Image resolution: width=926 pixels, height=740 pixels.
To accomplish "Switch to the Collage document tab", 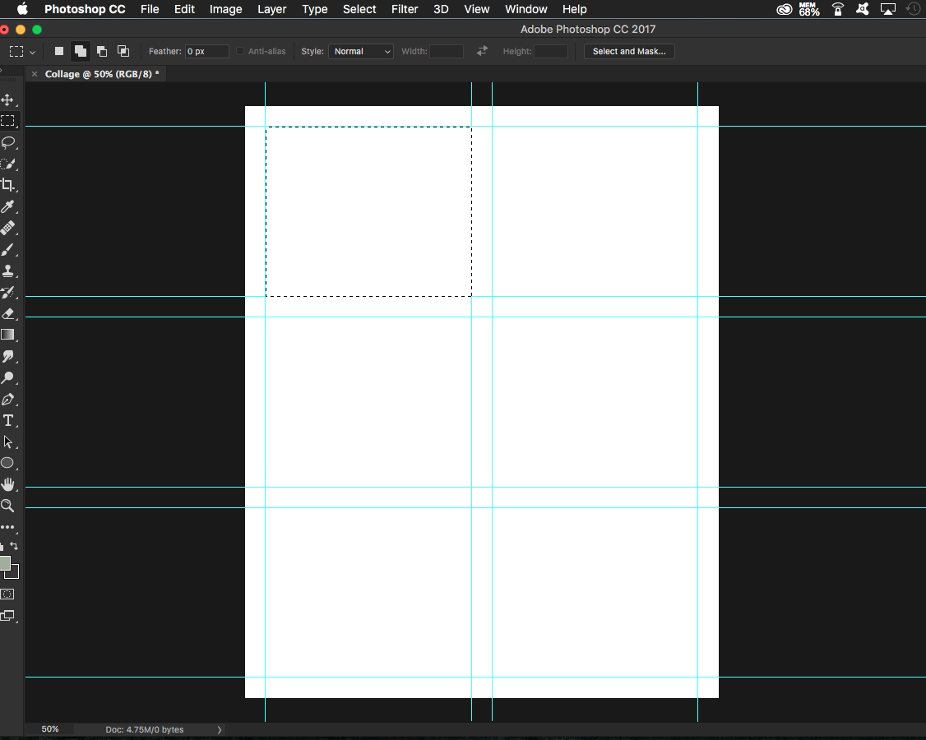I will (x=102, y=74).
